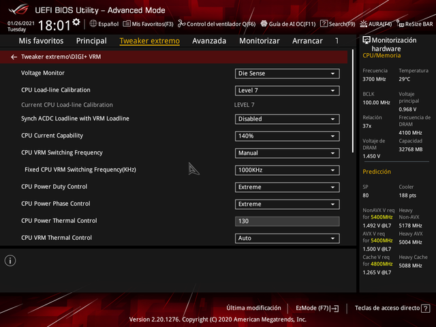Screen dimensions: 436x327
Task: Click the ROG logo icon
Action: 18,10
